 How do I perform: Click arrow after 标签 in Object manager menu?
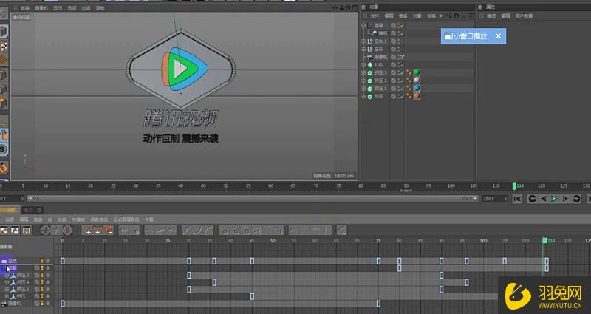point(441,16)
